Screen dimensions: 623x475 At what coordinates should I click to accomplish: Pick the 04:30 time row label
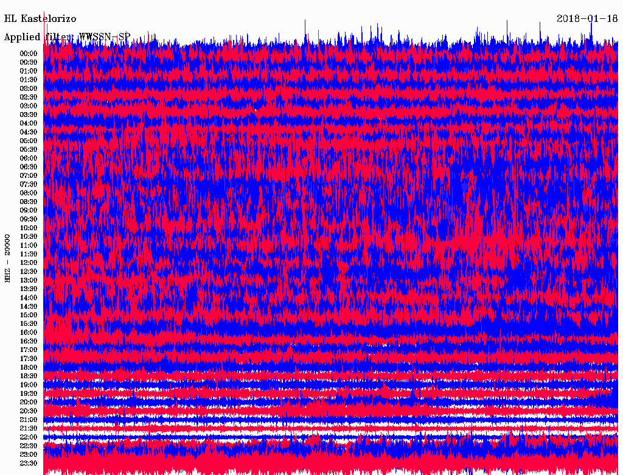(29, 132)
